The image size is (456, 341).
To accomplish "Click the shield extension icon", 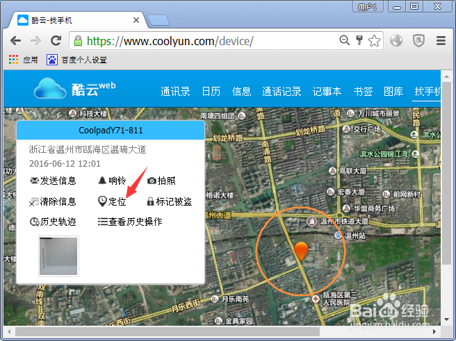I will (x=418, y=41).
